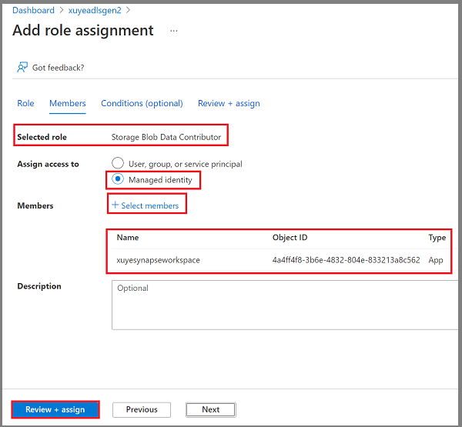462x427 pixels.
Task: Switch to the Members tab
Action: (68, 103)
